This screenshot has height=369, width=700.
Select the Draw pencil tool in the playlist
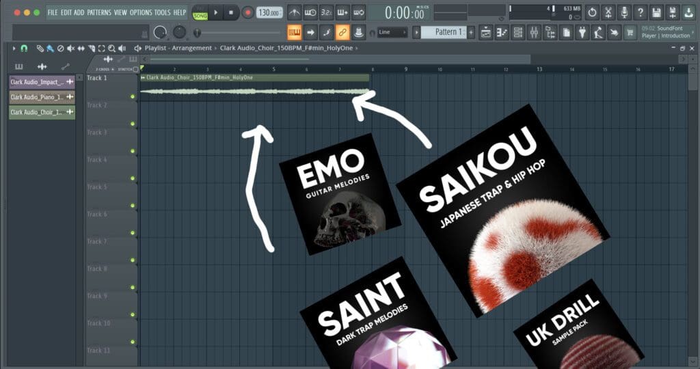(x=40, y=49)
